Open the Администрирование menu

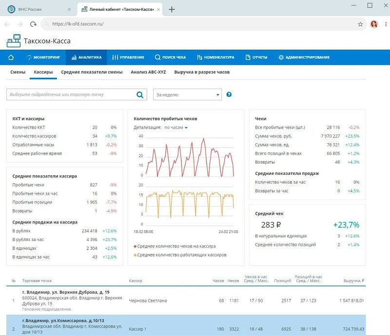(304, 57)
